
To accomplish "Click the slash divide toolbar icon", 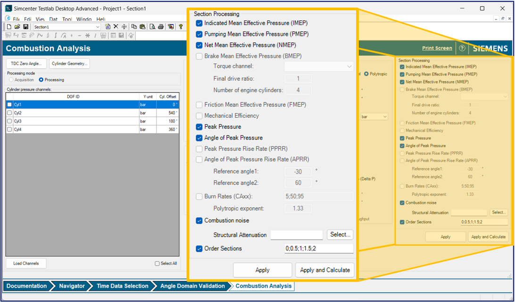I will (95, 35).
